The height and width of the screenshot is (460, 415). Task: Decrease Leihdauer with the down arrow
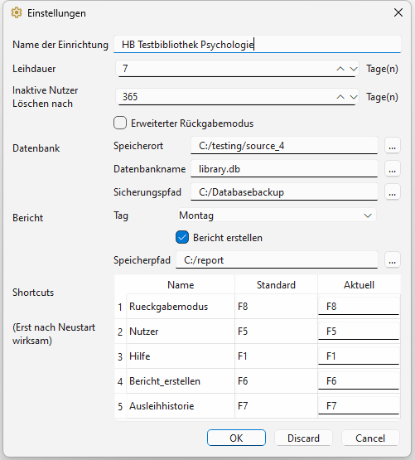(354, 69)
